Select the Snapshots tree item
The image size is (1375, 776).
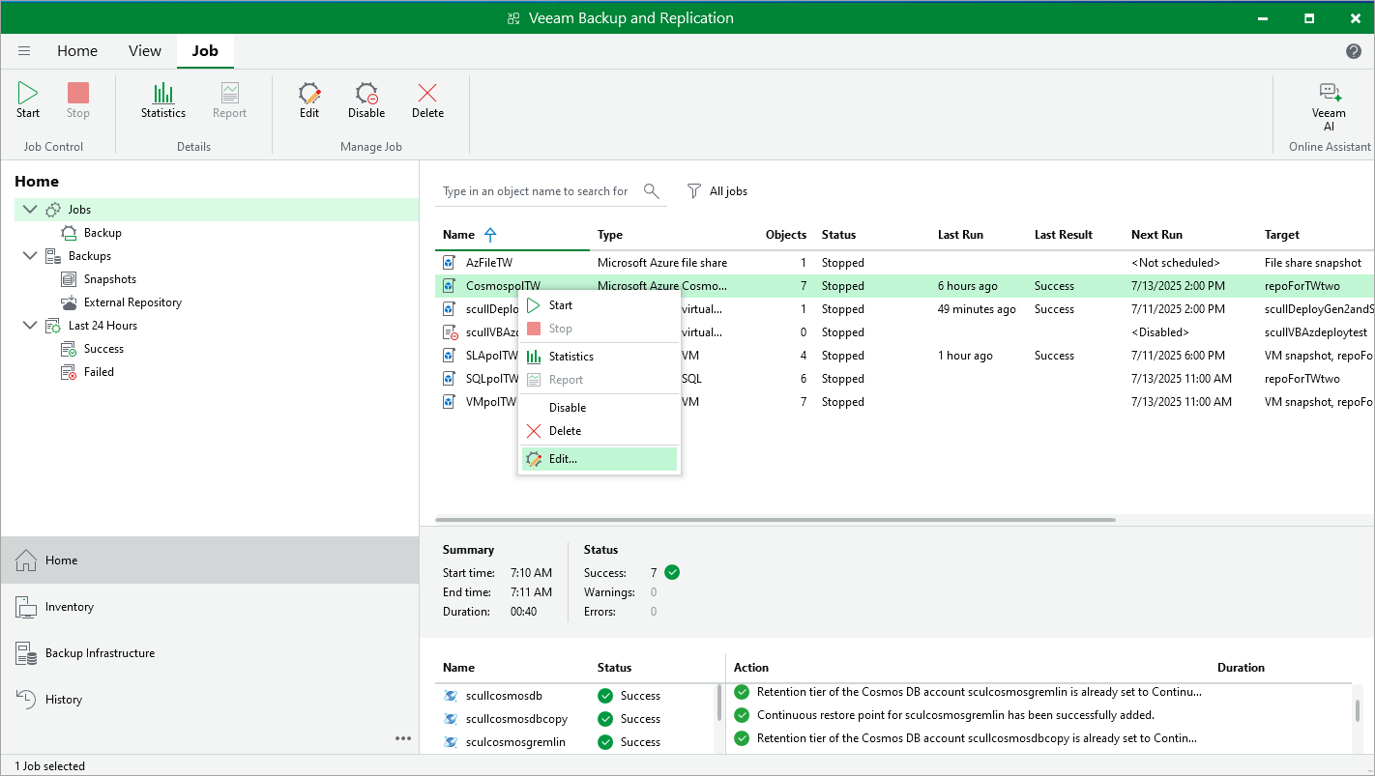(109, 278)
